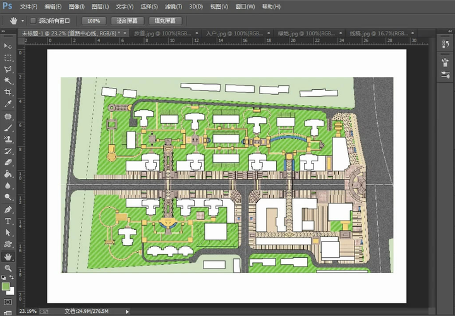
Task: Change the screen mode
Action: (x=8, y=313)
